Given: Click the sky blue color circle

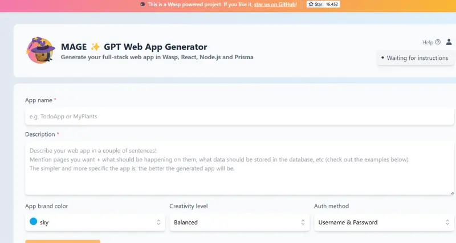Looking at the screenshot, I should (33, 222).
